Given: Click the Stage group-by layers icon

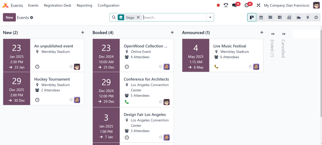Looking at the screenshot, I should point(121,18).
